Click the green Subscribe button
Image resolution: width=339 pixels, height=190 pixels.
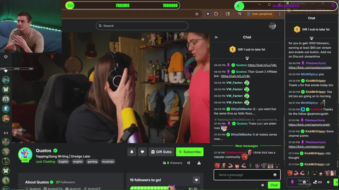[190, 152]
